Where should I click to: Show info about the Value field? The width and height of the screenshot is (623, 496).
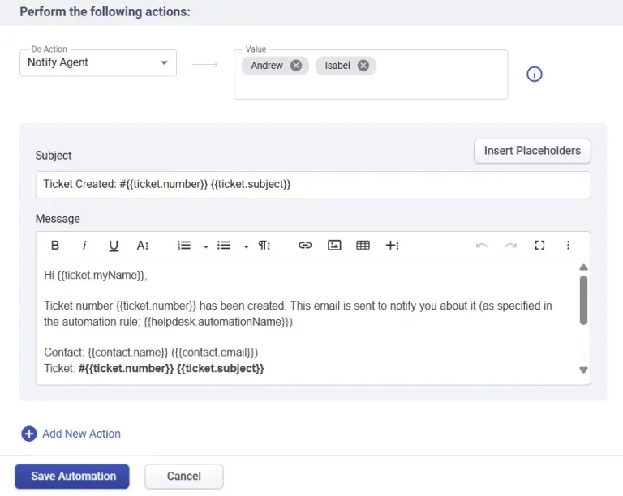coord(535,75)
